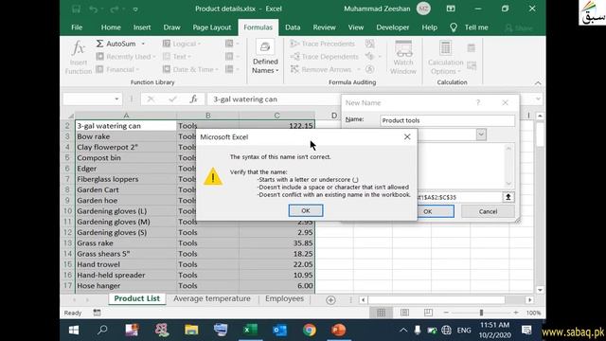
Task: Click cell with value 35.85
Action: (x=276, y=243)
